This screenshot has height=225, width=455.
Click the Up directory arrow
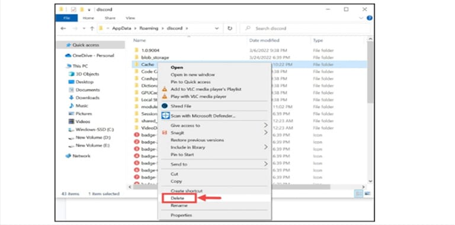tap(92, 28)
